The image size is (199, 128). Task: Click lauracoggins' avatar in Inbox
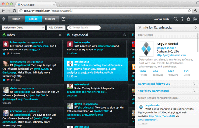tap(5, 64)
